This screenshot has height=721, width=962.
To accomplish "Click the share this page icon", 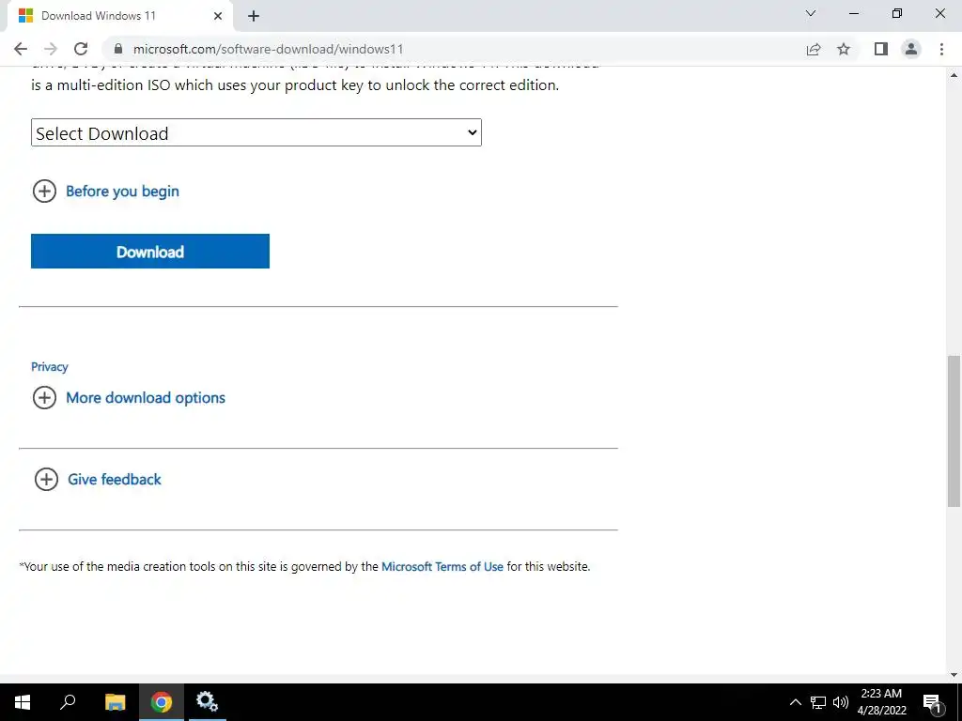I will click(x=814, y=49).
